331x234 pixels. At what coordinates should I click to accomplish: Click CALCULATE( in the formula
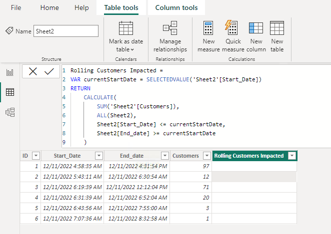click(100, 97)
